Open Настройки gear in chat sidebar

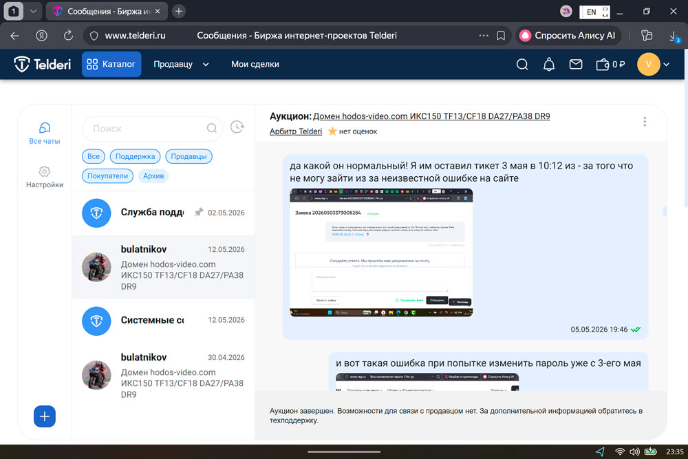[x=44, y=177]
